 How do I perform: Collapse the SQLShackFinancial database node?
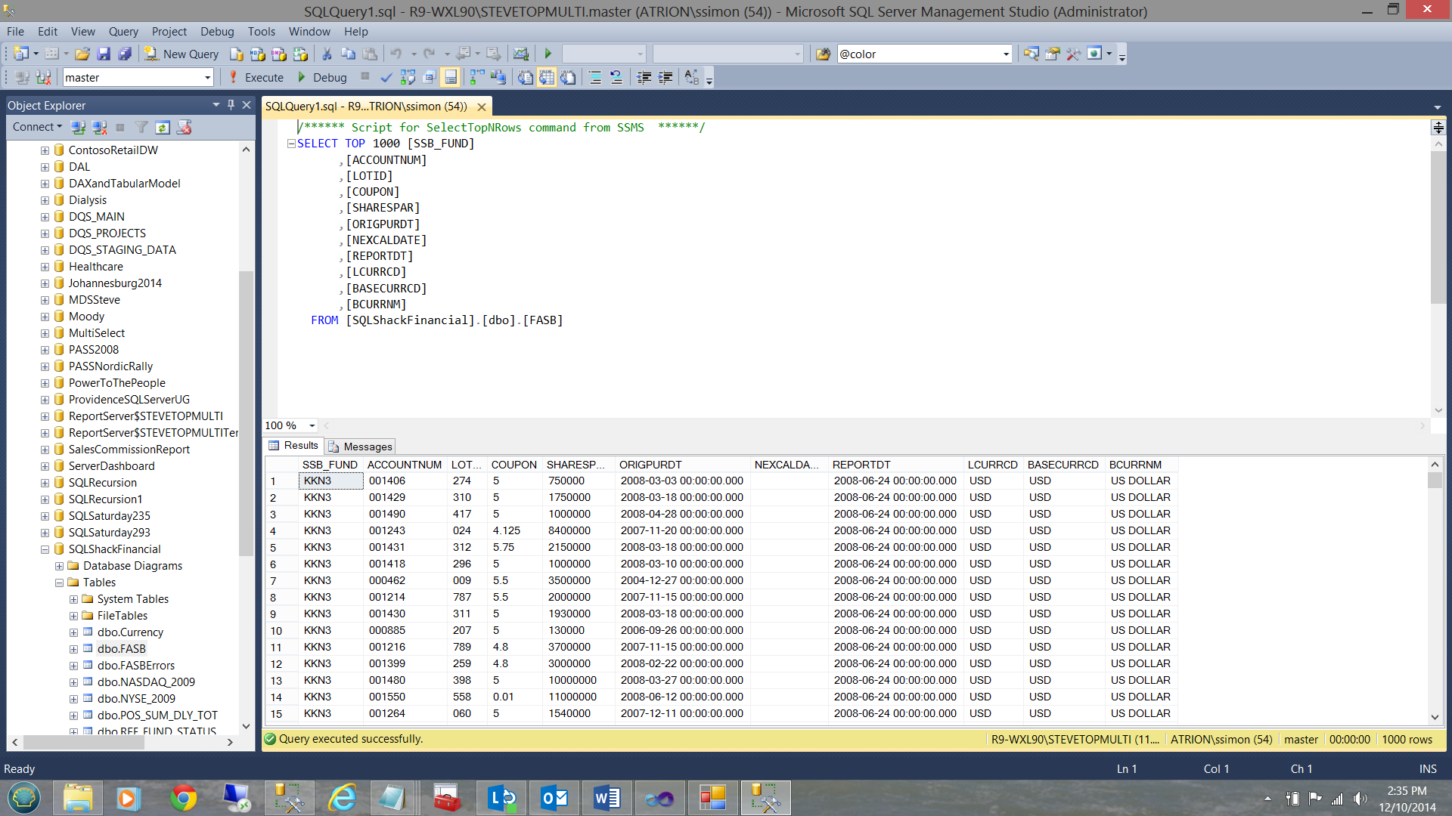pos(45,549)
